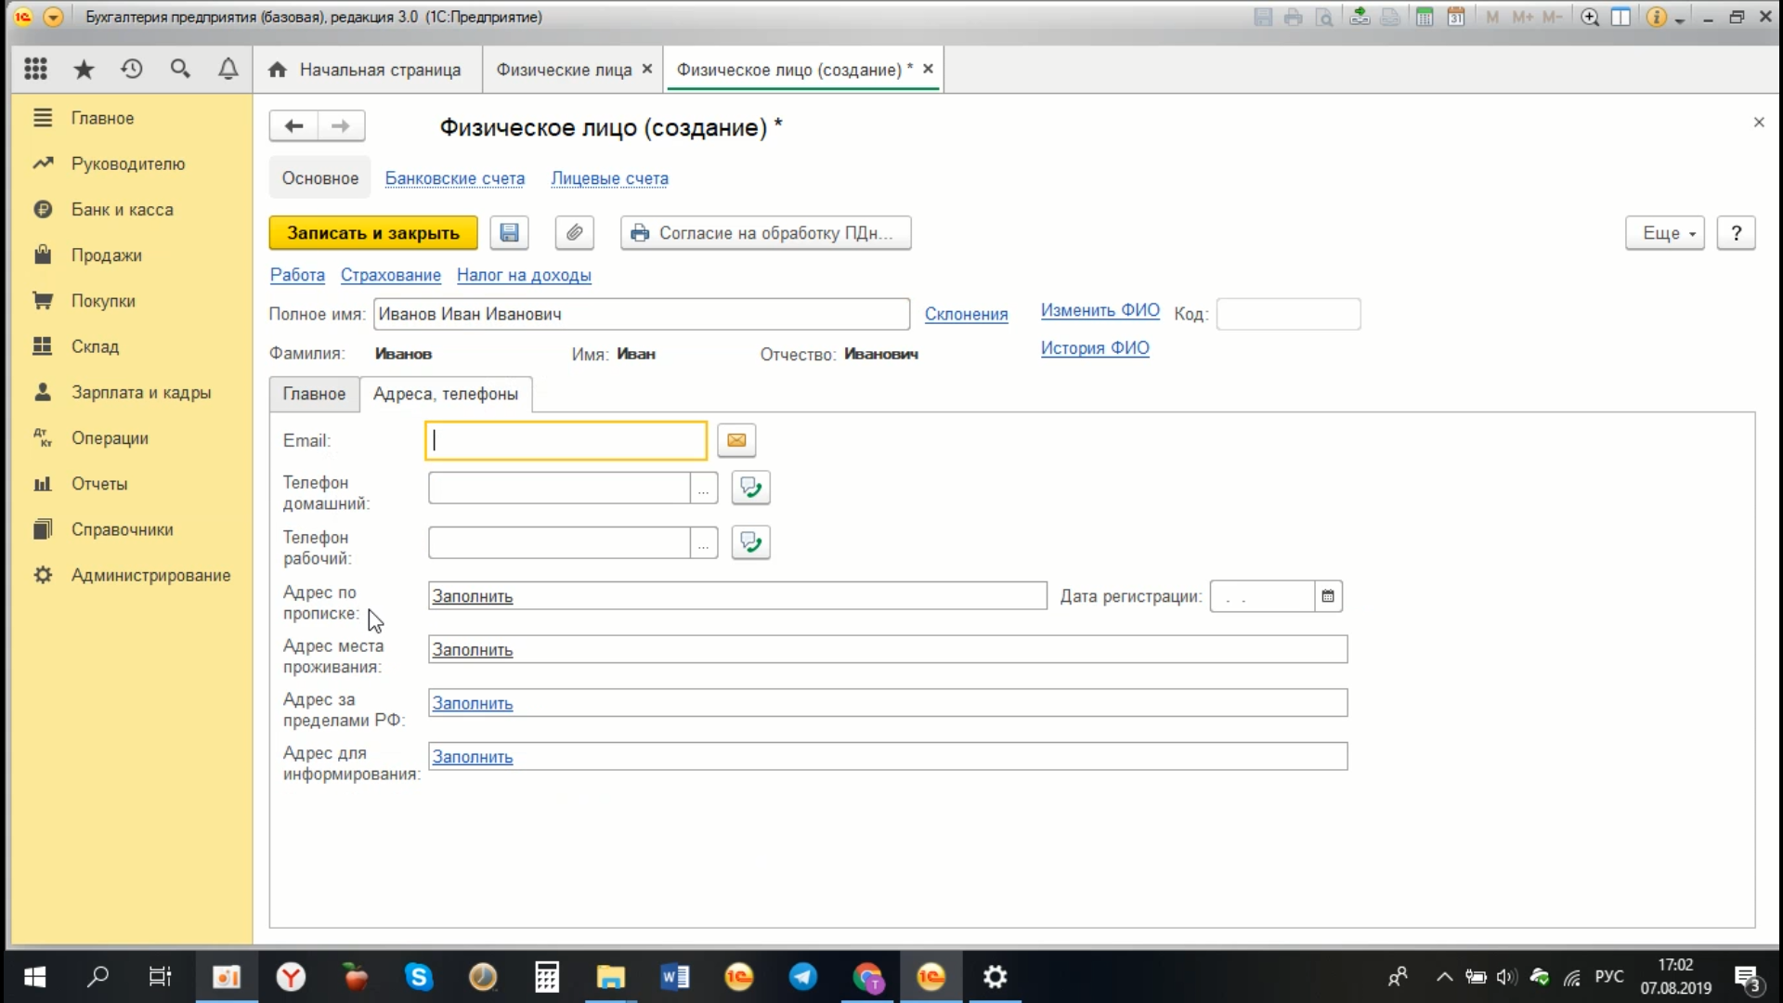The height and width of the screenshot is (1003, 1783).
Task: Switch to the Главное tab
Action: point(314,394)
